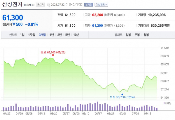Open the 기업개요 company overview dropdown
The height and width of the screenshot is (120, 175).
click(101, 5)
